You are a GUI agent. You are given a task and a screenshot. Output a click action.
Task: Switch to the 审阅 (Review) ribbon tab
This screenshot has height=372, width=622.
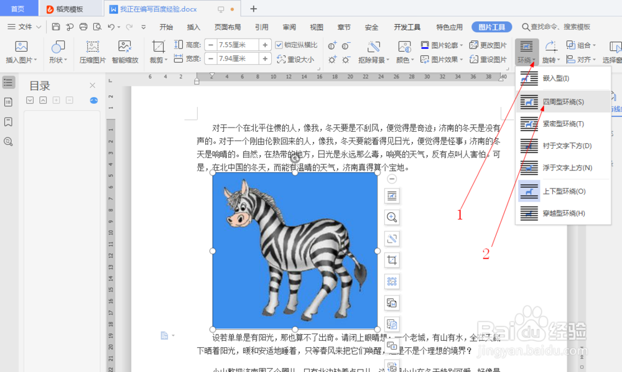289,27
